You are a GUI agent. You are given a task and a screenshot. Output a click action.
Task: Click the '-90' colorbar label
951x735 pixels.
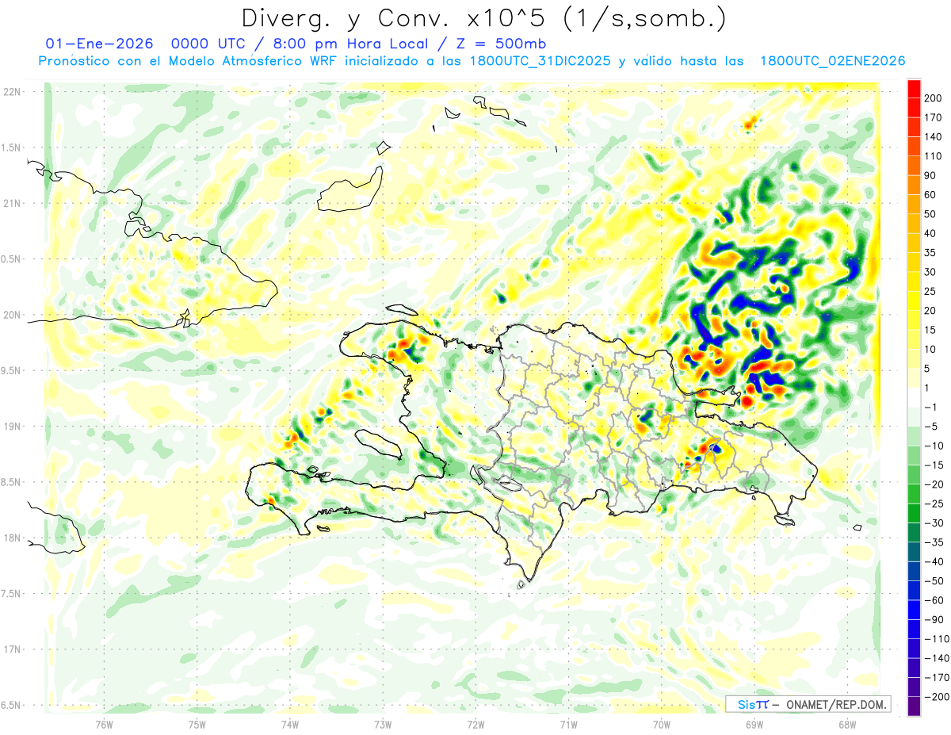934,620
